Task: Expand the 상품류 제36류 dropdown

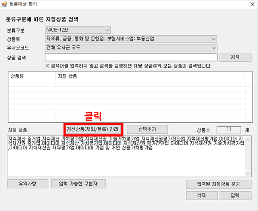Action: pos(131,39)
